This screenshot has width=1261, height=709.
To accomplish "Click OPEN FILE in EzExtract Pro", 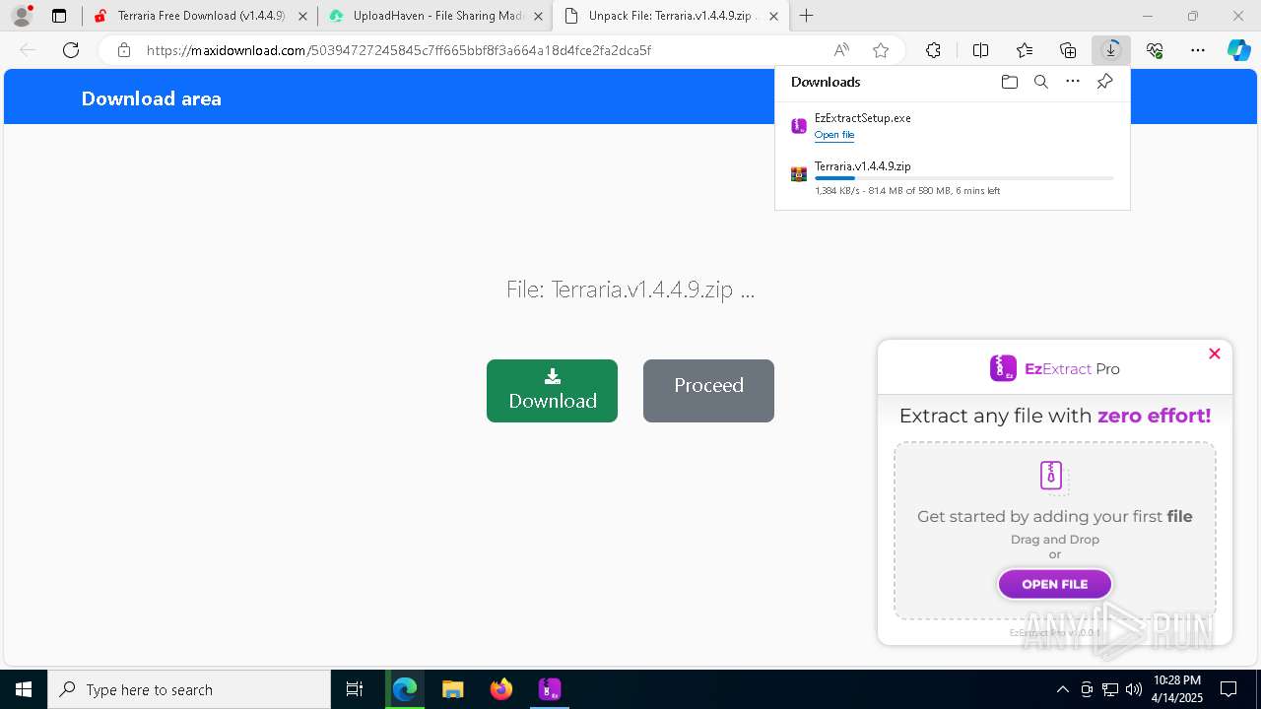I will 1054,584.
